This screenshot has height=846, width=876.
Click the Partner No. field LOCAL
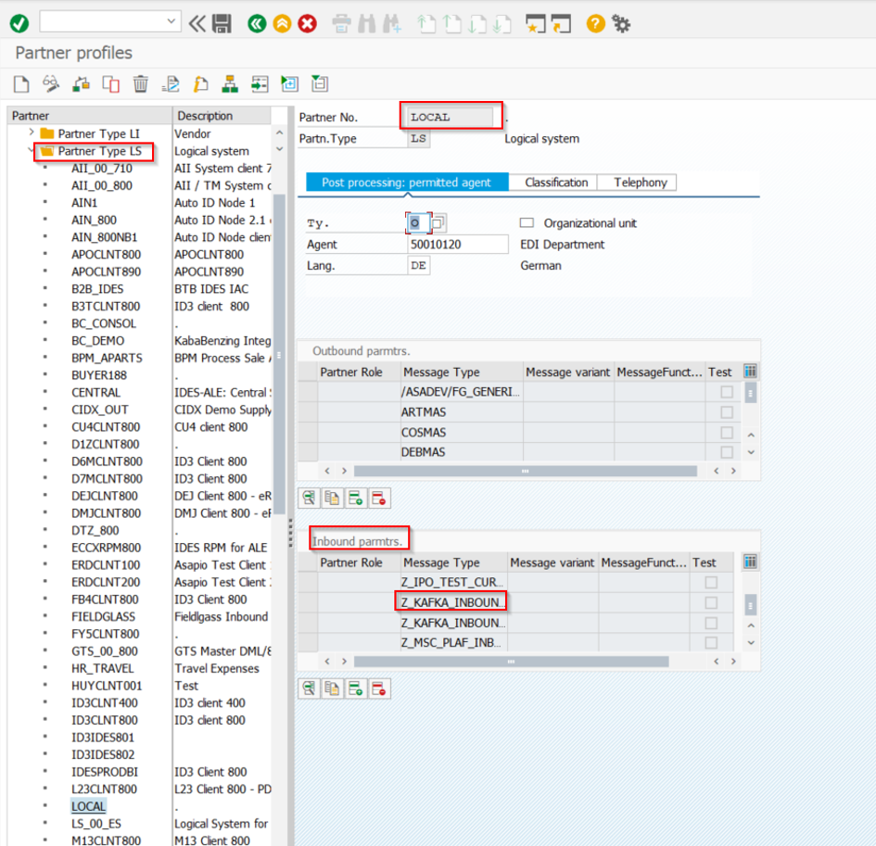click(x=451, y=118)
